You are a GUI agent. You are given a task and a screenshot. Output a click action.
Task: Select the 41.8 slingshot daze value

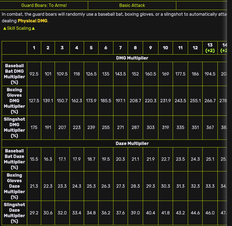tap(165, 213)
